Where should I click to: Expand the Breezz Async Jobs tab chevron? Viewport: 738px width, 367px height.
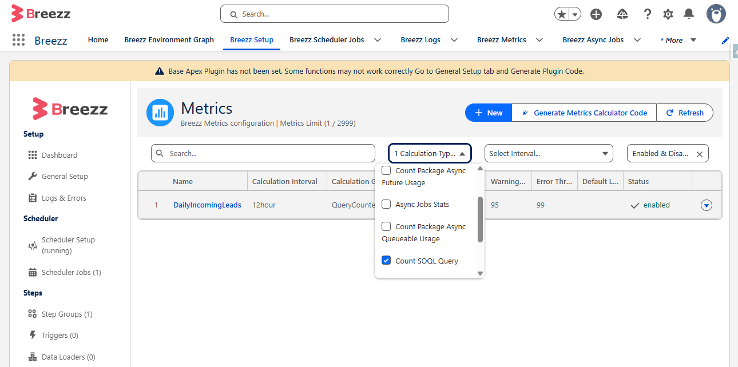click(637, 40)
